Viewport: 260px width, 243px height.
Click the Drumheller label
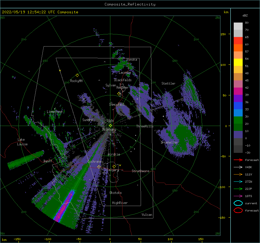pyautogui.click(x=169, y=142)
